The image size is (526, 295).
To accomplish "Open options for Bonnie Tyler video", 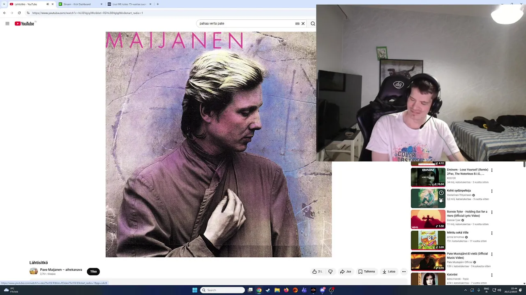I will 492,212.
